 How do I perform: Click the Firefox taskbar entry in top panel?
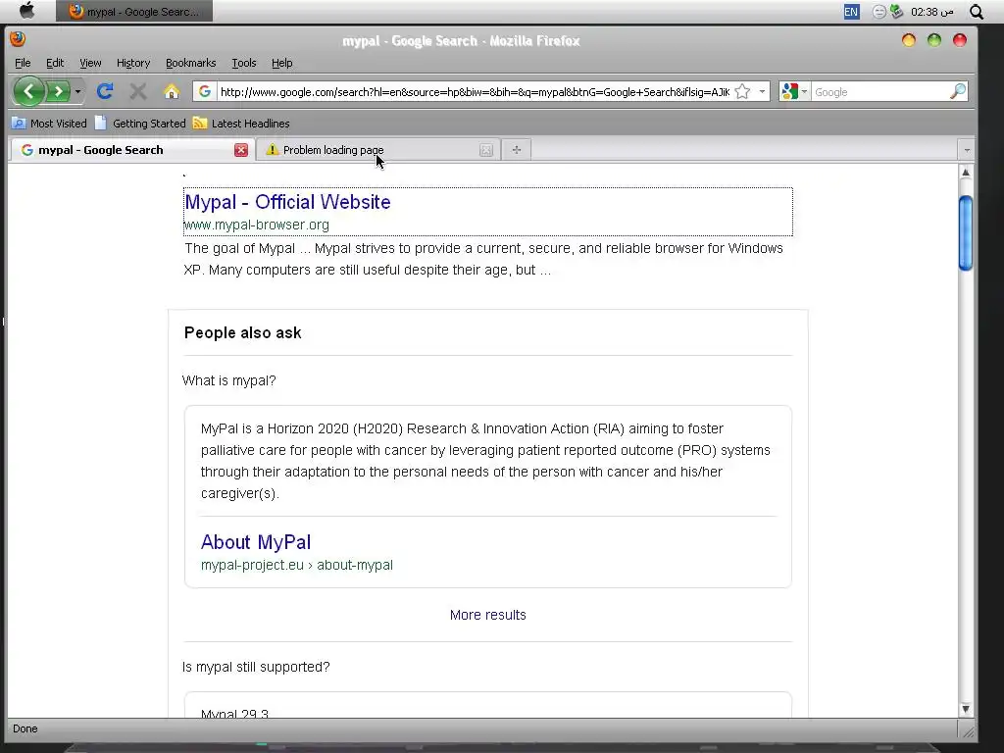[133, 11]
